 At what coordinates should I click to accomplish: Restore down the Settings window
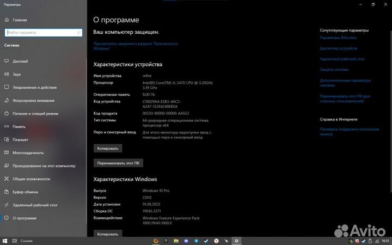click(373, 4)
